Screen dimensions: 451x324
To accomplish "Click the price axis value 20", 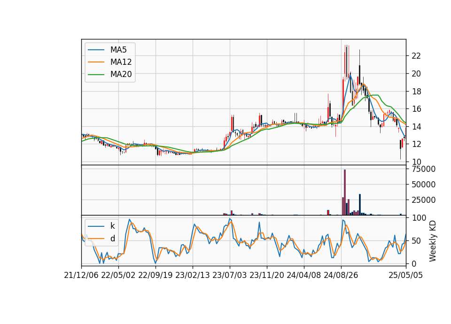I will tap(416, 74).
